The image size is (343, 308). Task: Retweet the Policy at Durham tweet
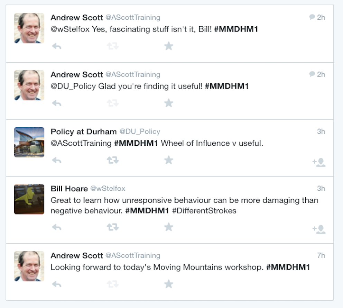pyautogui.click(x=113, y=160)
